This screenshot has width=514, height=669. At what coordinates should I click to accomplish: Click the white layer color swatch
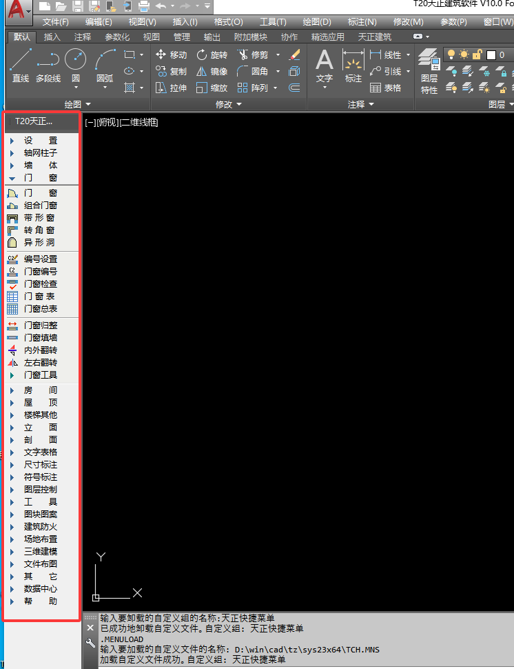491,54
